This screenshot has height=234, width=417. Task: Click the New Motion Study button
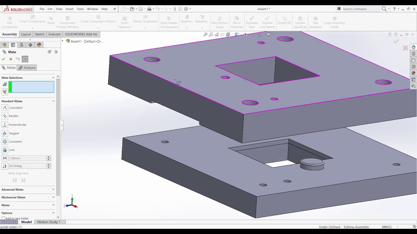220,23
